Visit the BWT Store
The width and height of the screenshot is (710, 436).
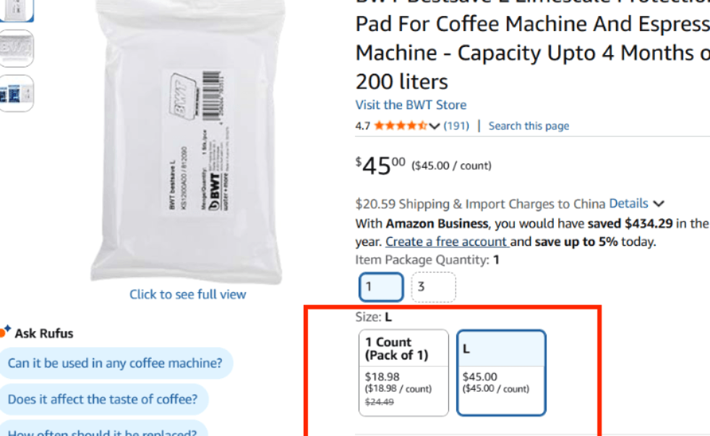(411, 105)
